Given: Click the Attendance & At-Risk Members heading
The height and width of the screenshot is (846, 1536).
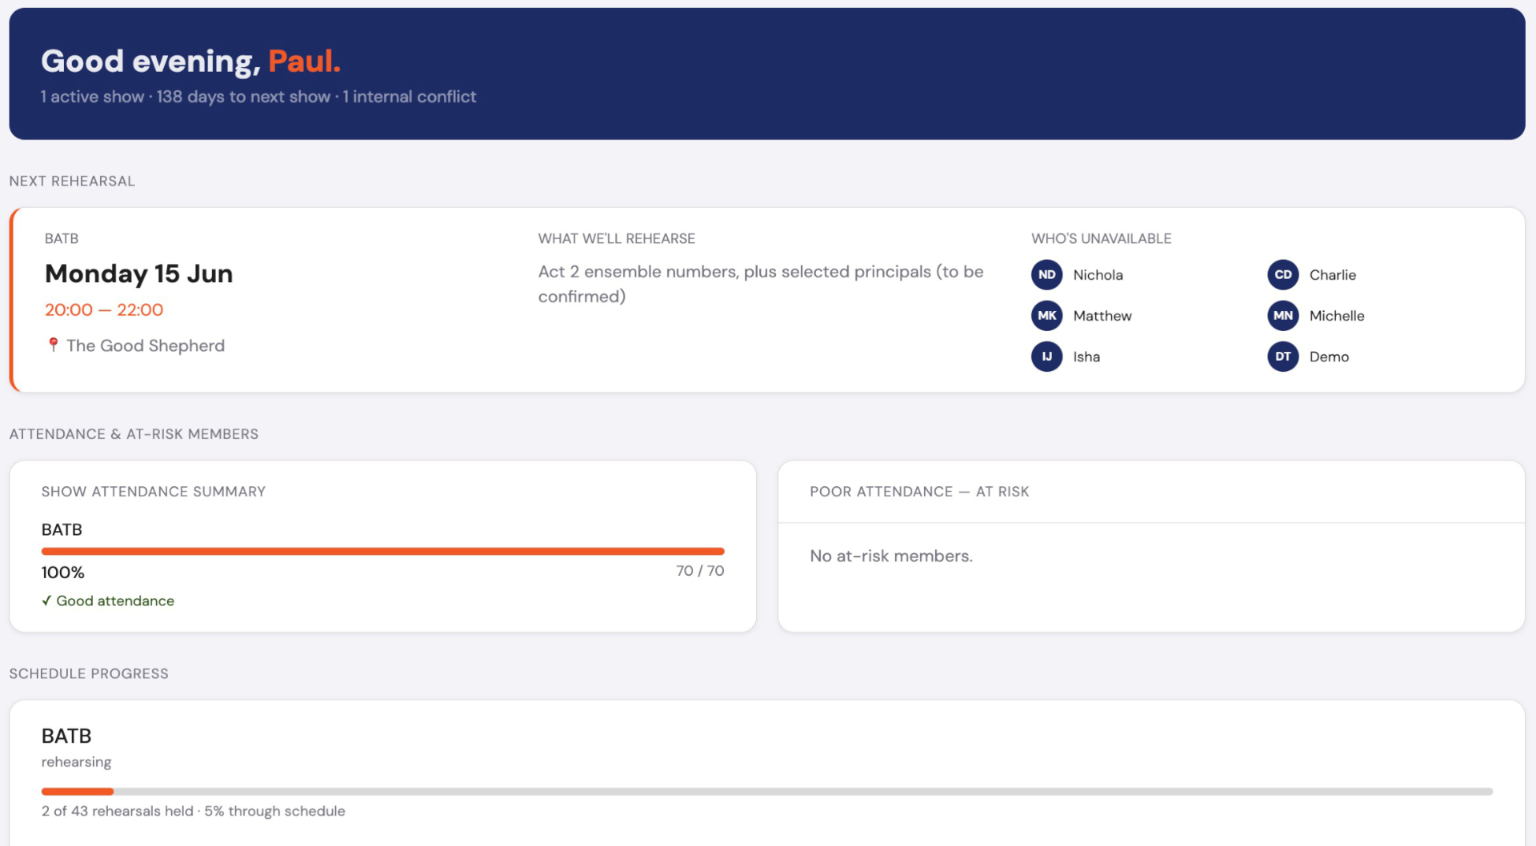Looking at the screenshot, I should click(134, 434).
